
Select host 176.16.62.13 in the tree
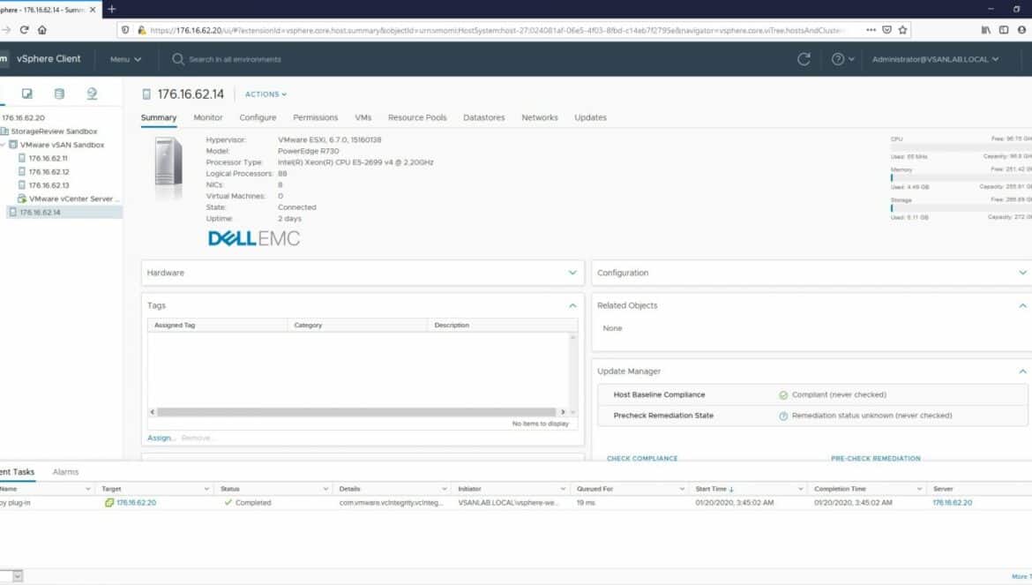pyautogui.click(x=49, y=185)
